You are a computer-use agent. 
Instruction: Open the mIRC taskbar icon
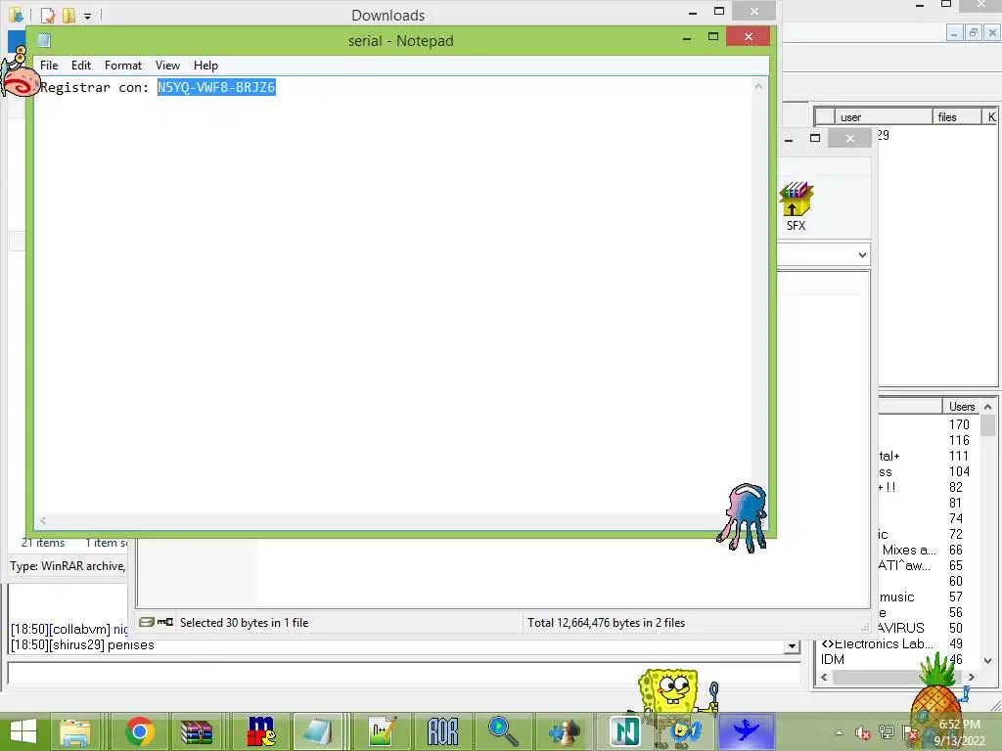261,731
